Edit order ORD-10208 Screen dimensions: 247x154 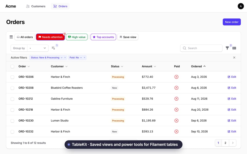coord(232,88)
